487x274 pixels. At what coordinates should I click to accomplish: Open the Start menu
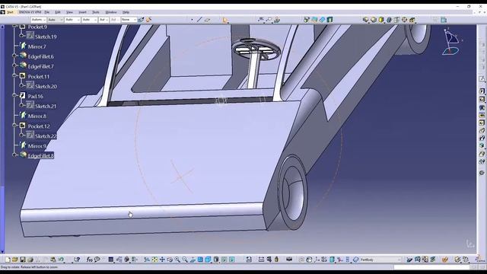coord(10,12)
